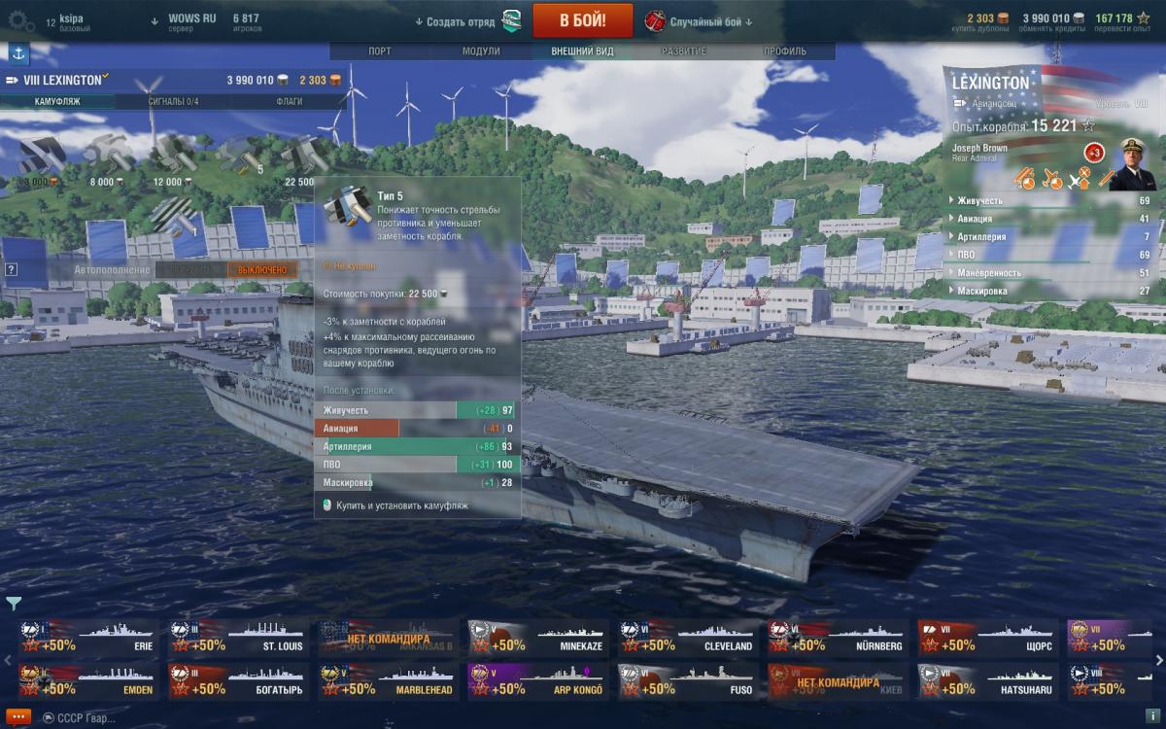Select the 3 000 doubloon camouflage

tap(40, 159)
